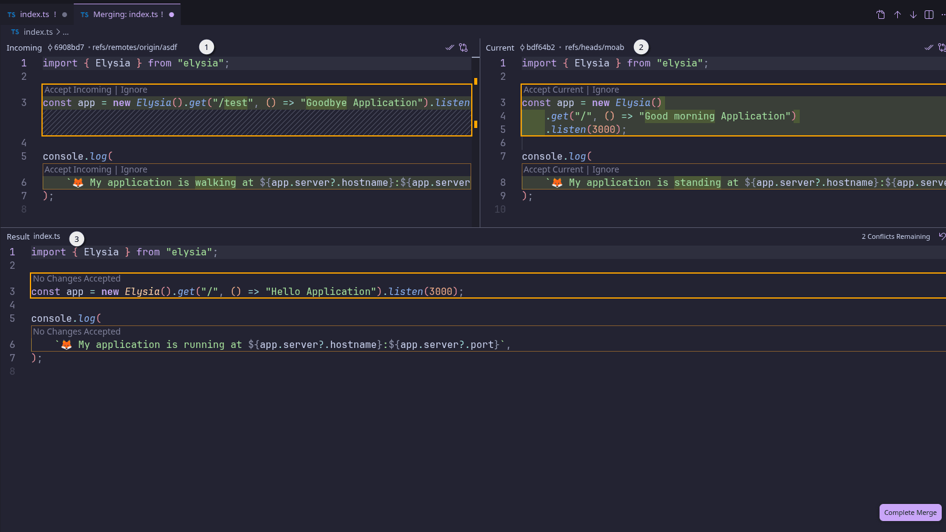The image size is (946, 532).
Task: Expand the breadcrumb chevron after index.ts
Action: 58,32
